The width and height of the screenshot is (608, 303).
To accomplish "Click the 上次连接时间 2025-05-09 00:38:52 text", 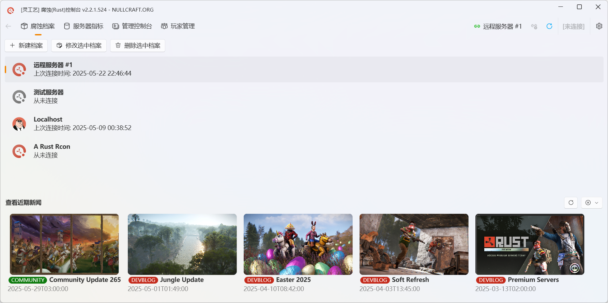I will (82, 128).
